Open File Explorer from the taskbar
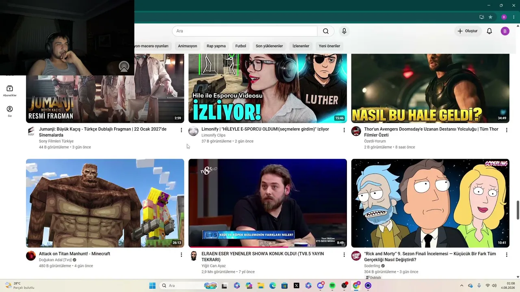 coord(260,286)
